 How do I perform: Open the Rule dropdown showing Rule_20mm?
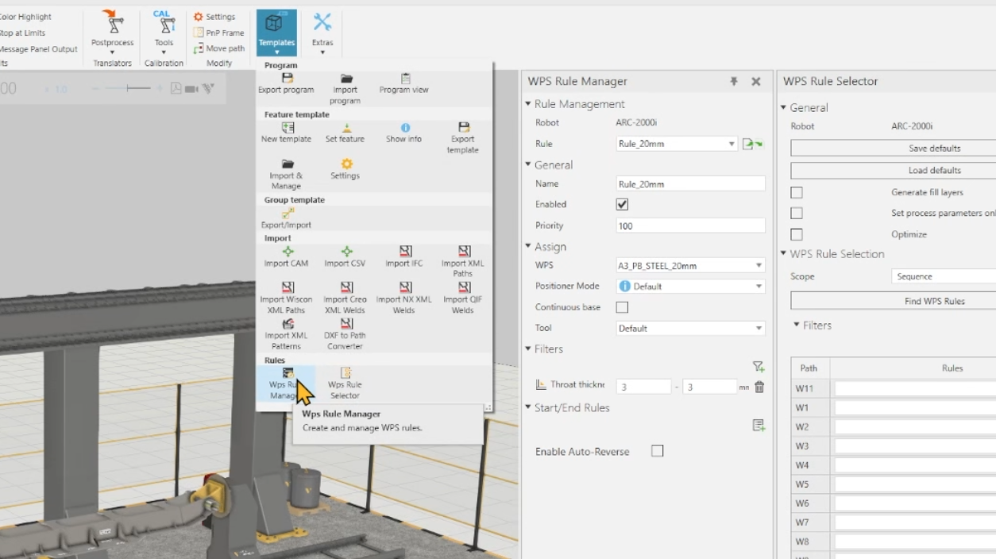[x=677, y=144]
